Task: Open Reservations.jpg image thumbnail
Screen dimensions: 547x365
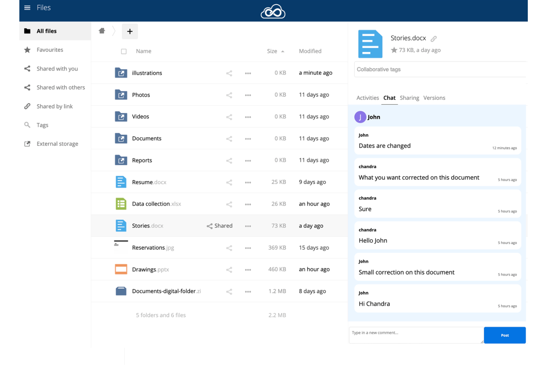Action: coord(121,247)
